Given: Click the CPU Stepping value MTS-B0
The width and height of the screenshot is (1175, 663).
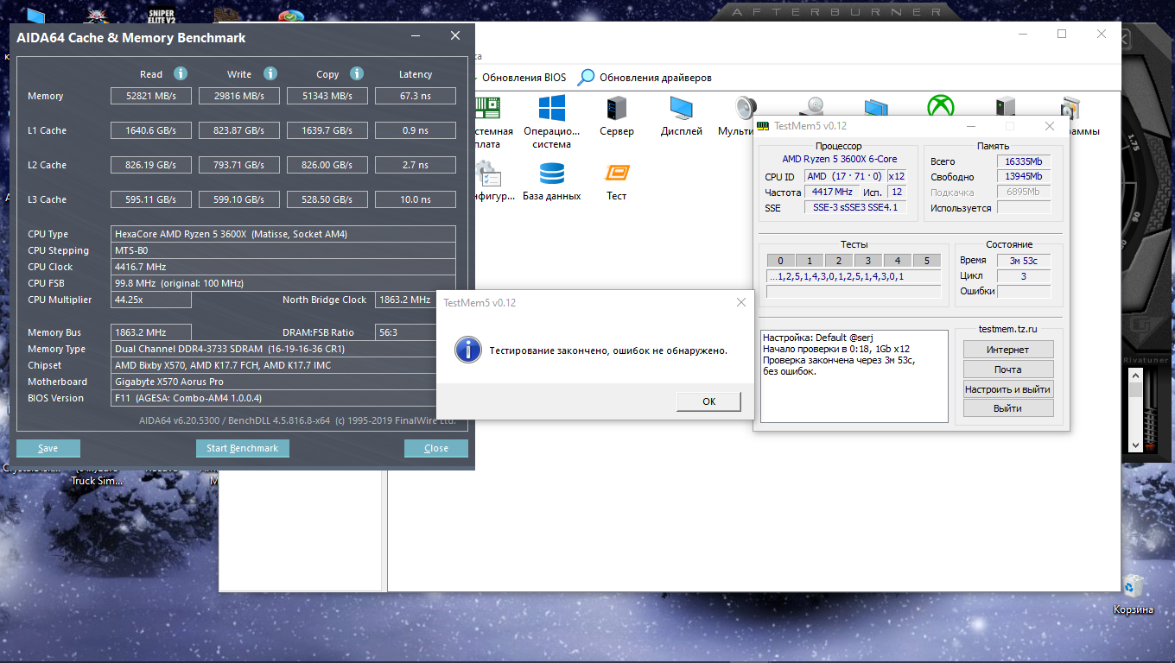Looking at the screenshot, I should click(283, 250).
